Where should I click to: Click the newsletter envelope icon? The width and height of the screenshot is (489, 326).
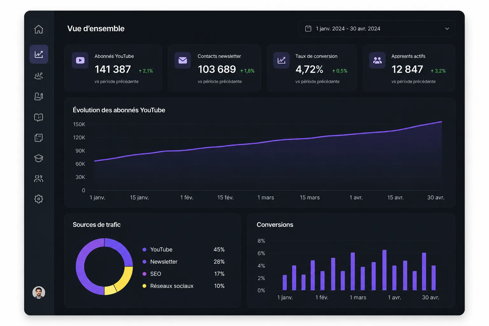(x=183, y=60)
